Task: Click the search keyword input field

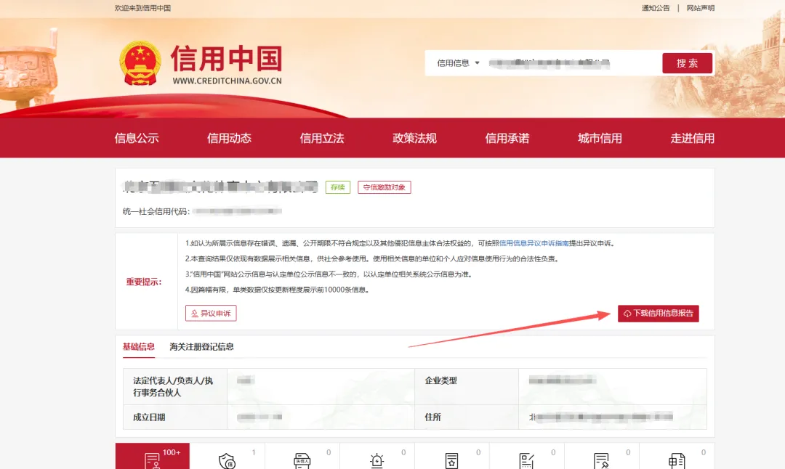Action: 572,63
